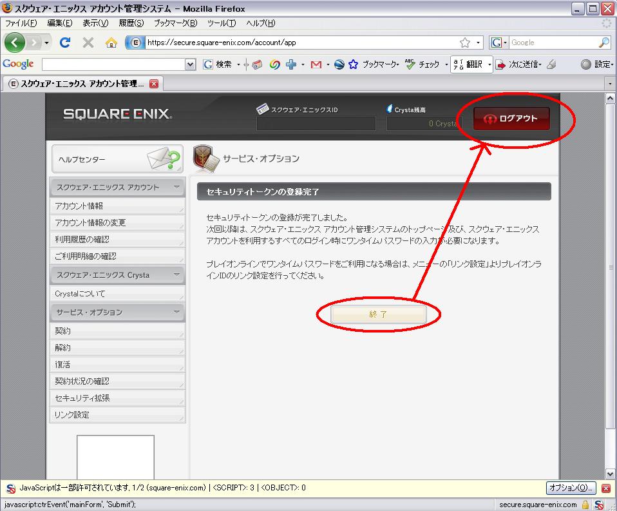617x511 pixels.
Task: Click the オプション(O)... button
Action: pos(571,488)
